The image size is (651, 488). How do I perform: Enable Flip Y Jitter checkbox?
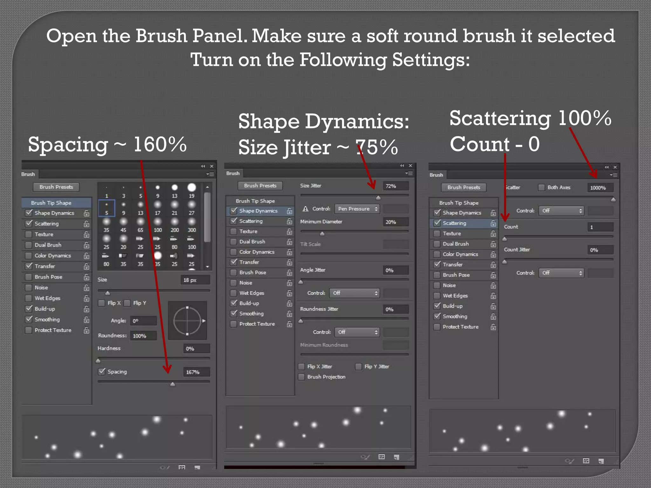tap(359, 367)
